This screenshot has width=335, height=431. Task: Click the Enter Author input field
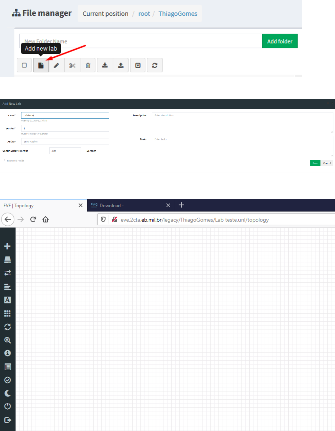pos(65,141)
